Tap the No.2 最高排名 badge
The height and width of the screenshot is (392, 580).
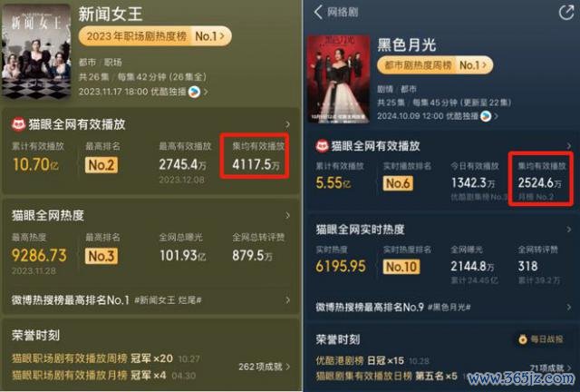point(101,165)
